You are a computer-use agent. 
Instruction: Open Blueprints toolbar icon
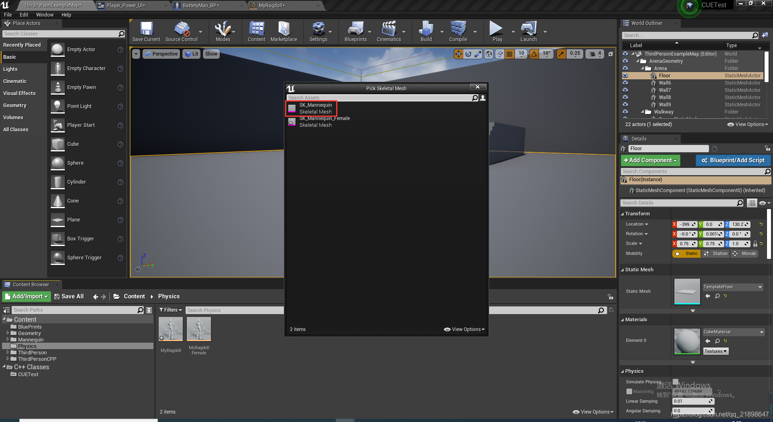coord(355,31)
